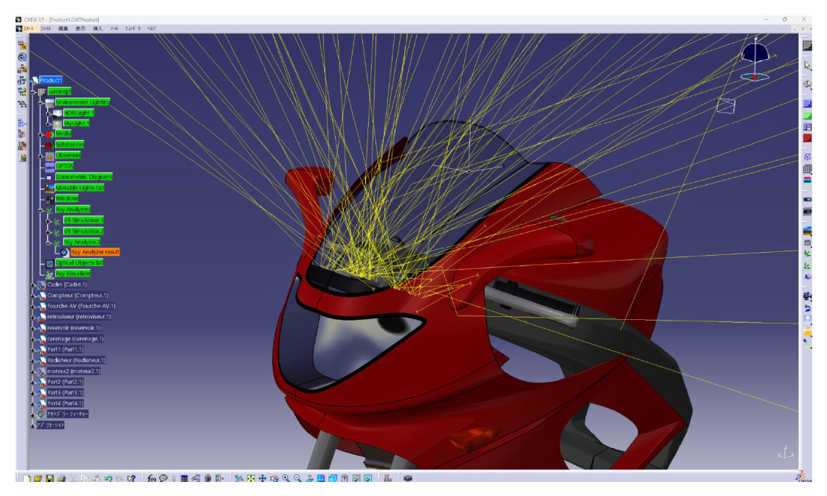Click the Save floppy disk icon
Screen dimensions: 827x496
49,478
